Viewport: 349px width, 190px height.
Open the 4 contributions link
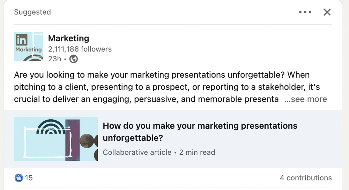point(306,178)
